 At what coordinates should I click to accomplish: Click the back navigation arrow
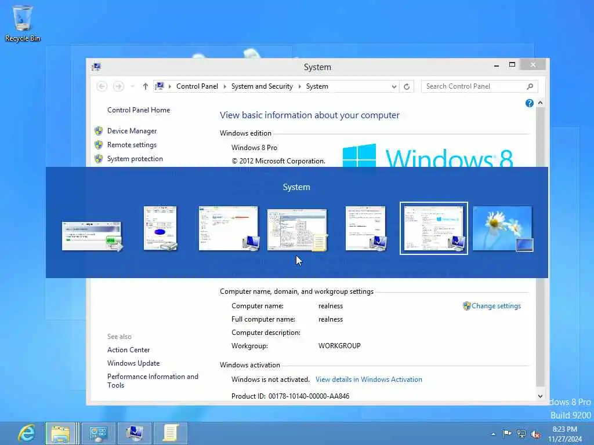pyautogui.click(x=102, y=87)
